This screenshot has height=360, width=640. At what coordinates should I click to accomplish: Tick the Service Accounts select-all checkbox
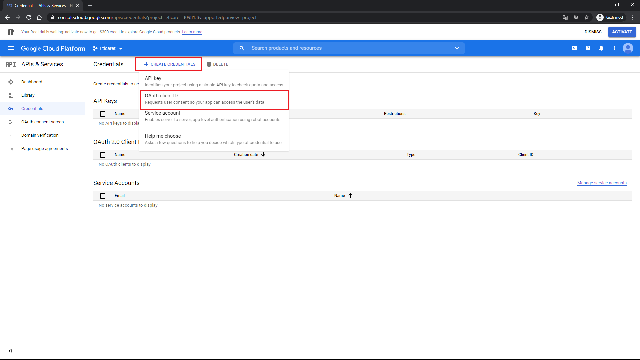[103, 196]
